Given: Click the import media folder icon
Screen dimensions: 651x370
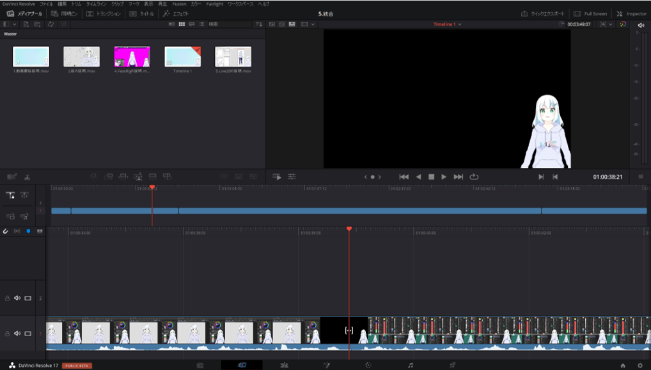Looking at the screenshot, I should [x=37, y=24].
